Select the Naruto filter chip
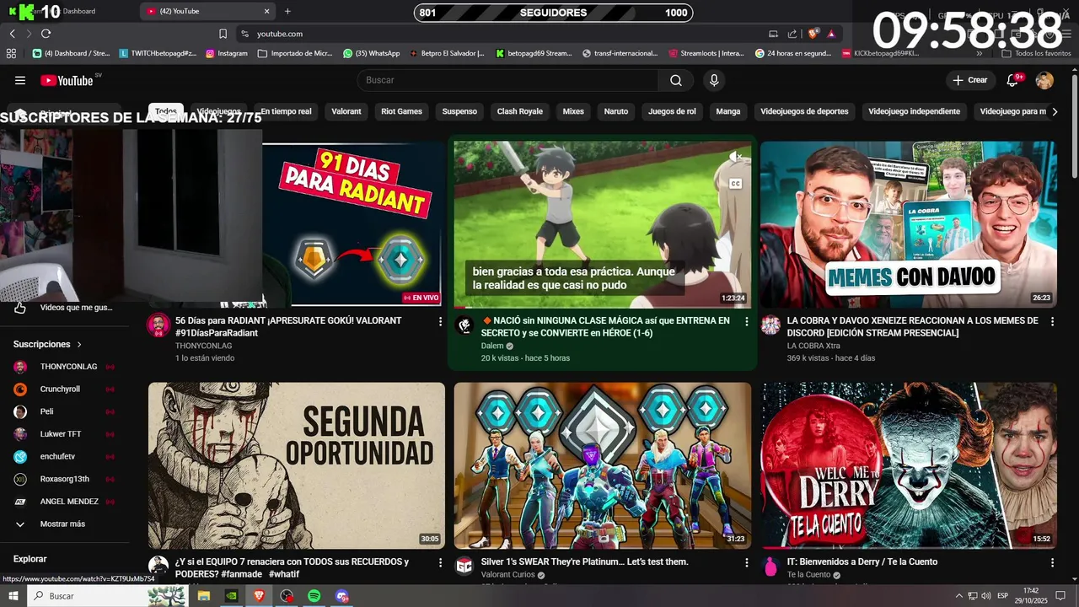The height and width of the screenshot is (607, 1079). [x=616, y=111]
